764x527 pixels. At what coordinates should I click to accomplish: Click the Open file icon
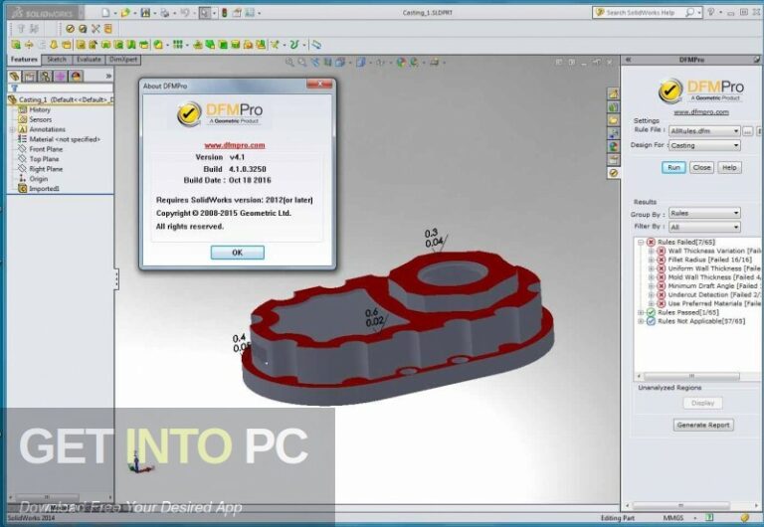[x=125, y=13]
